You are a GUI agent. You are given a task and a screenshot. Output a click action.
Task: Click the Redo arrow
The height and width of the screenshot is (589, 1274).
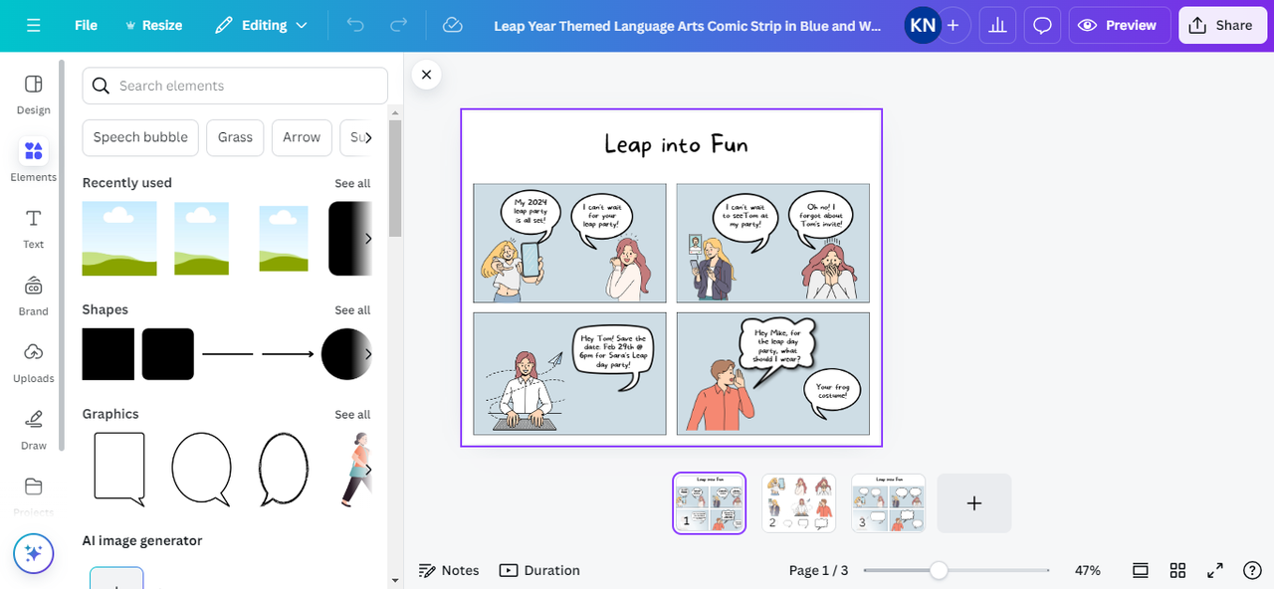[399, 25]
